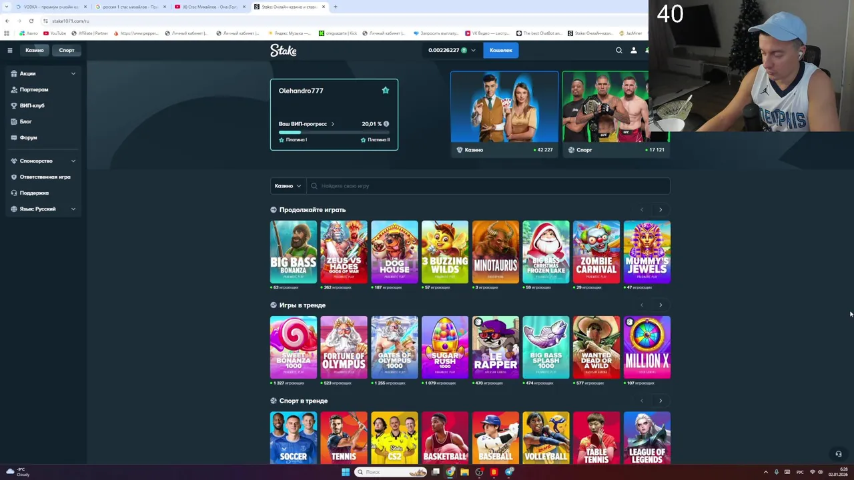
Task: Open Казино search category dropdown
Action: (288, 186)
